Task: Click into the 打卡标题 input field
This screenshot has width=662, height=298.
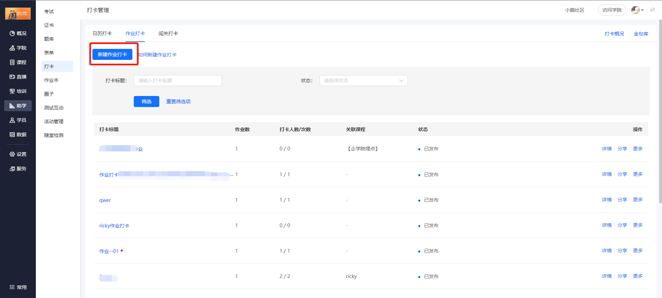Action: pyautogui.click(x=178, y=81)
